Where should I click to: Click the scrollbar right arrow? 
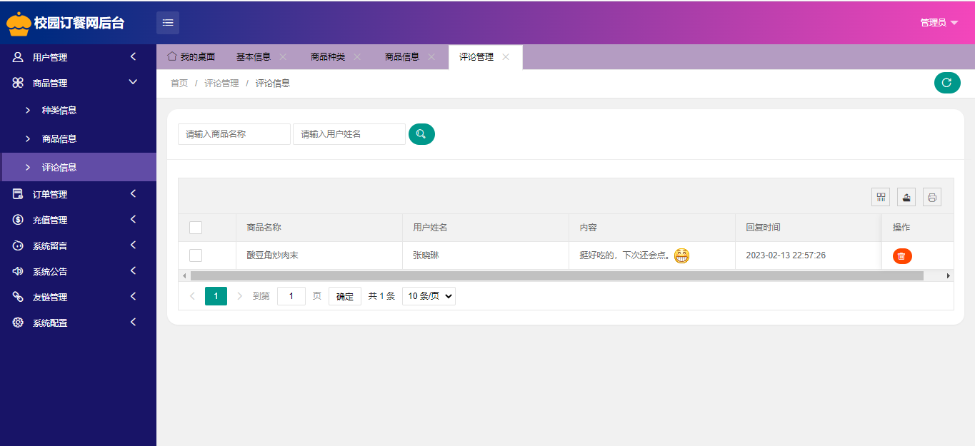(x=949, y=275)
